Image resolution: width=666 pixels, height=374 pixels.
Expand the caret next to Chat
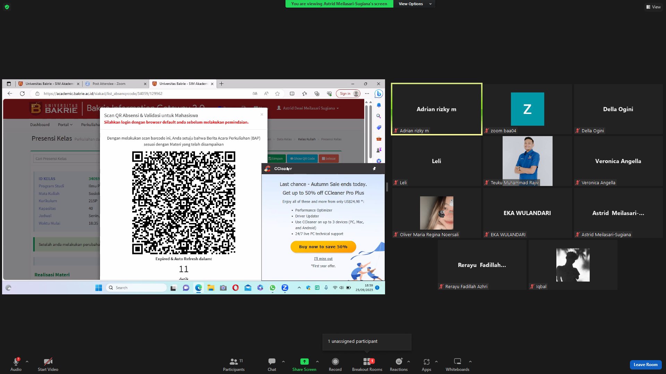click(283, 362)
